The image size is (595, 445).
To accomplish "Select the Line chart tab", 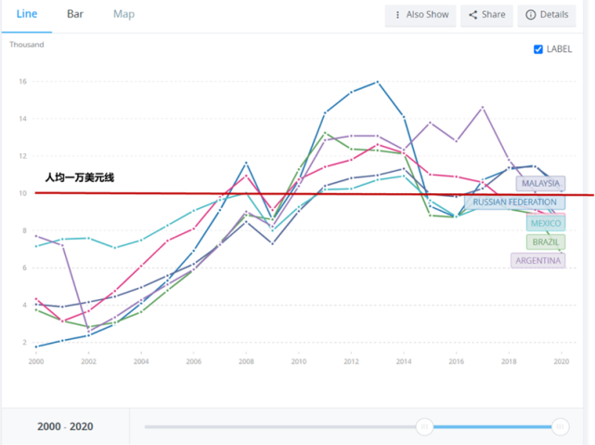I will point(27,14).
